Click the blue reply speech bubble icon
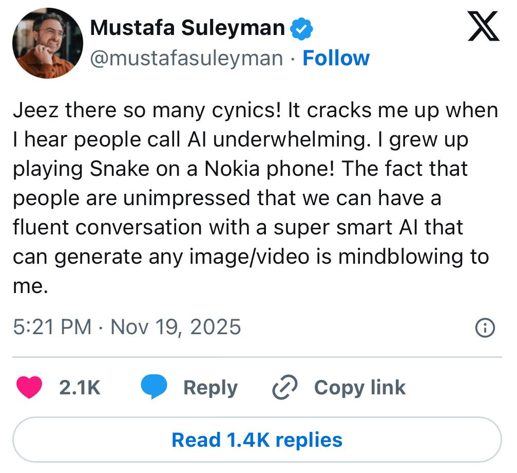The width and height of the screenshot is (517, 473). (154, 388)
